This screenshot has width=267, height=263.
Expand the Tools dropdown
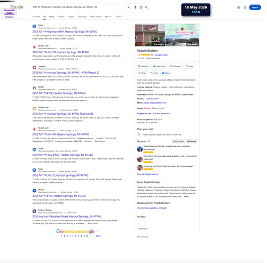(119, 17)
